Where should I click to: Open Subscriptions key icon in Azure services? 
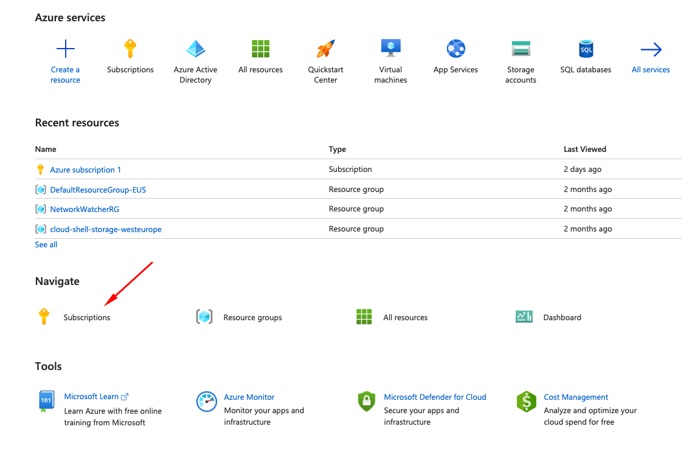click(130, 49)
